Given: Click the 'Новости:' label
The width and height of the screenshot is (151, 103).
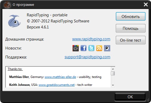Looking at the screenshot, I should pos(13,48).
